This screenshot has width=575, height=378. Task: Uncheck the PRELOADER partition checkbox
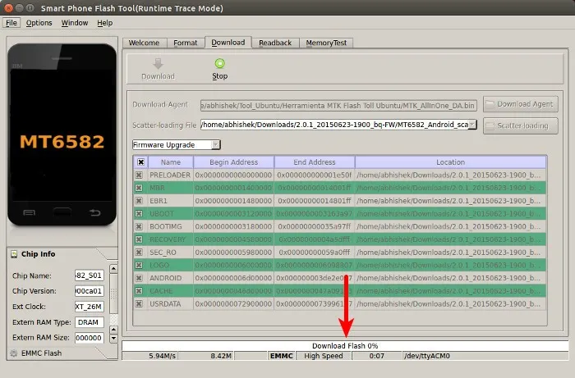pyautogui.click(x=140, y=175)
